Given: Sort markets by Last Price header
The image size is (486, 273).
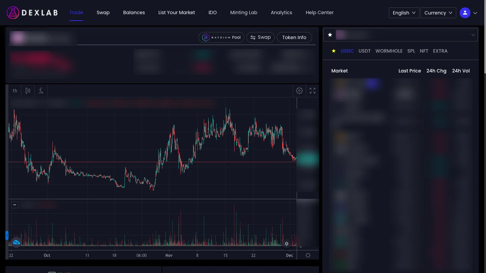Looking at the screenshot, I should coord(410,71).
